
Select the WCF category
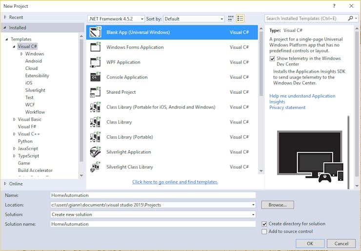pos(30,105)
